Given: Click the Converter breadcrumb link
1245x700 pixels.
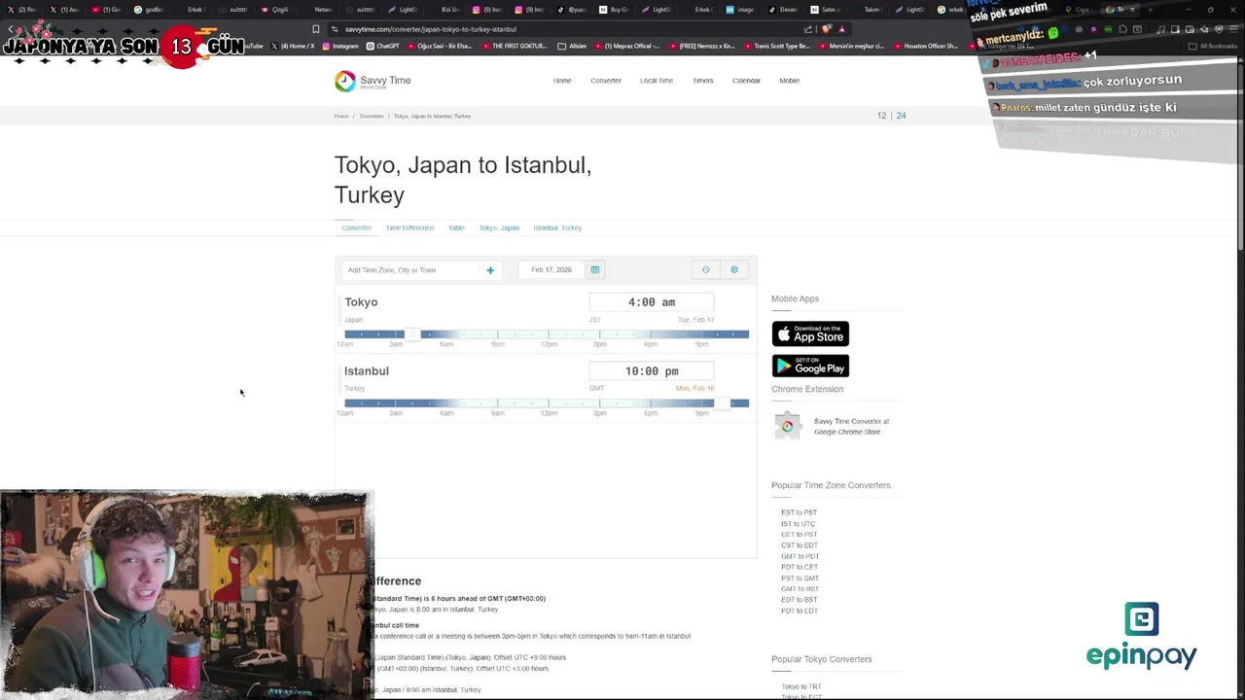Looking at the screenshot, I should pyautogui.click(x=372, y=116).
